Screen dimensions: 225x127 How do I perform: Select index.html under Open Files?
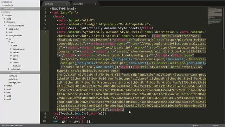click(x=9, y=8)
